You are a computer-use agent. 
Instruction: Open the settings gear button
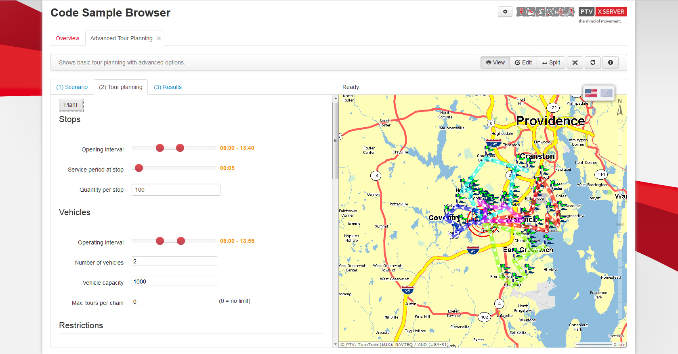tap(505, 12)
